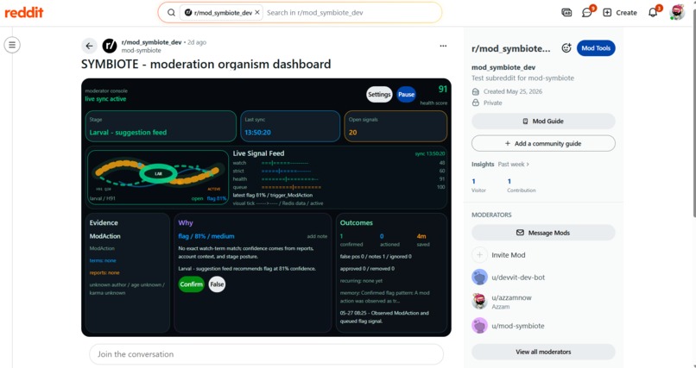This screenshot has height=368, width=696.
Task: Add a community guide
Action: [543, 143]
